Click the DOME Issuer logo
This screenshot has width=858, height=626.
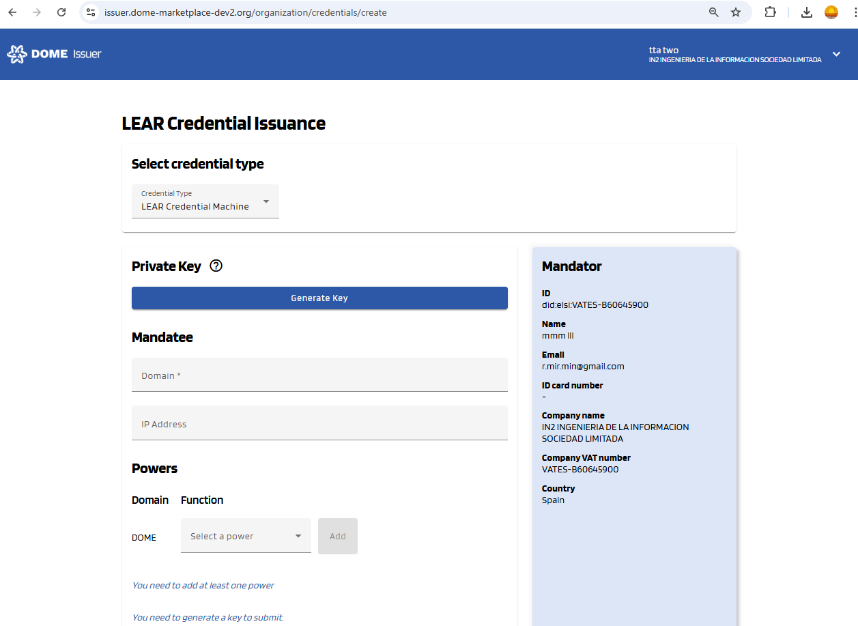[x=54, y=54]
